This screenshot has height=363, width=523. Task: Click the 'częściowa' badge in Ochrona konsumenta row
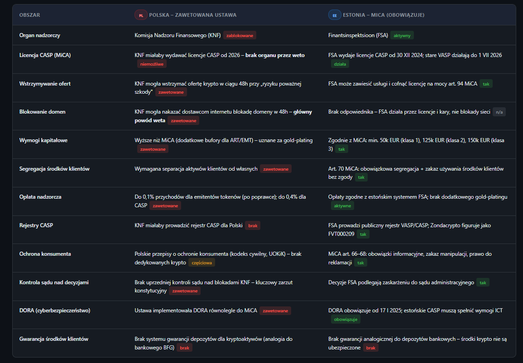pyautogui.click(x=202, y=263)
